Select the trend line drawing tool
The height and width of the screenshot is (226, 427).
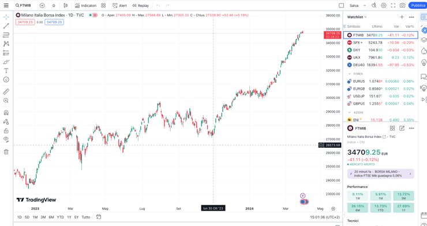click(6, 26)
